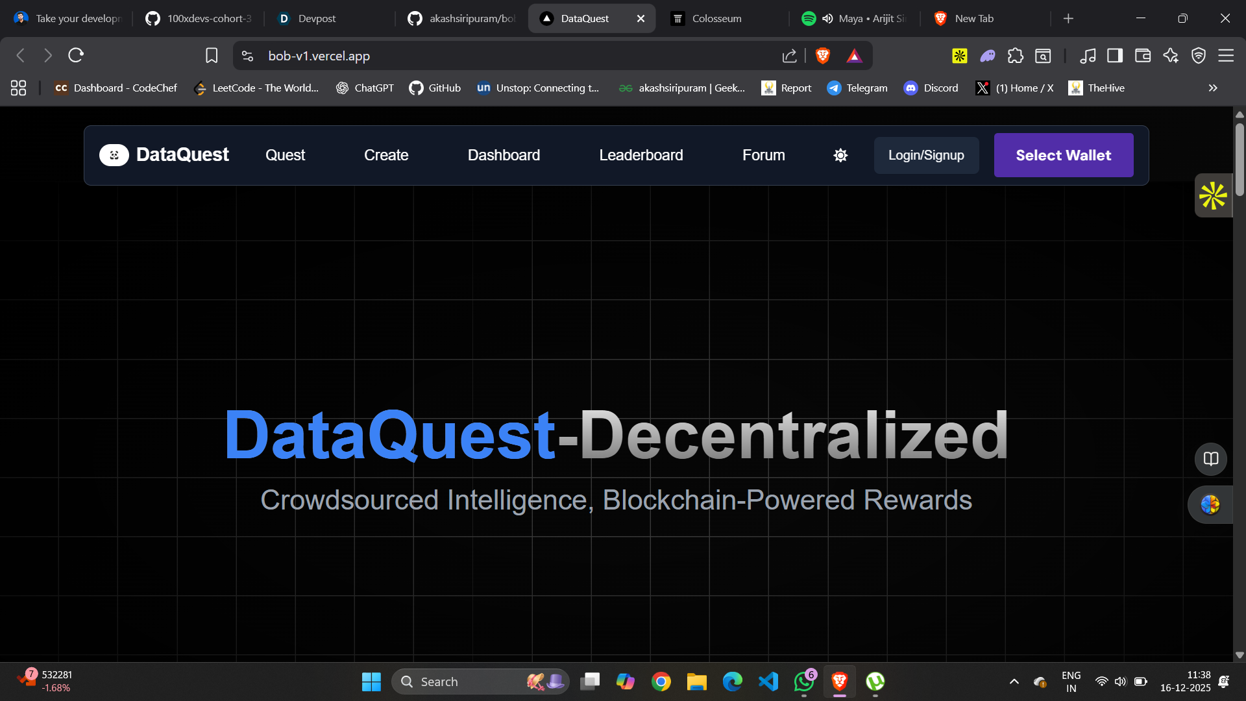Show hidden tray icons with the up arrow
This screenshot has width=1246, height=701.
pos(1014,682)
